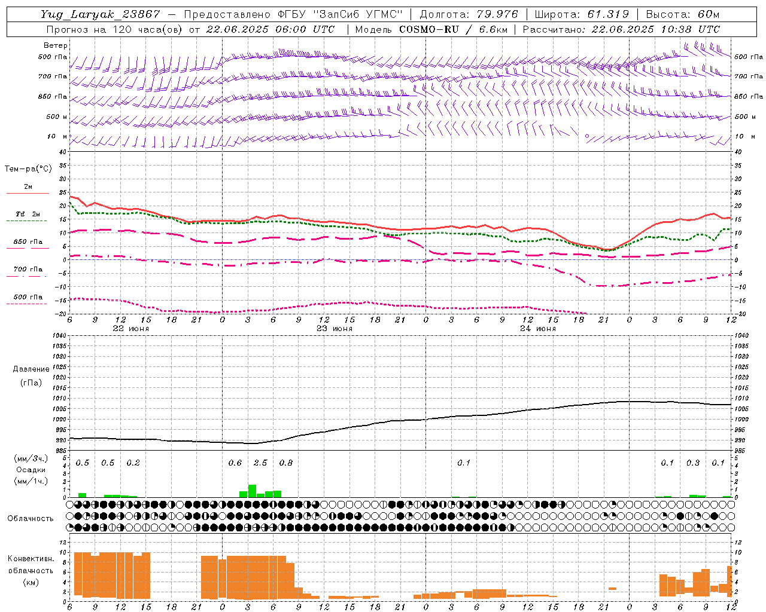
Task: Click the station name "Yug_Laryak_23867"
Action: tap(101, 14)
